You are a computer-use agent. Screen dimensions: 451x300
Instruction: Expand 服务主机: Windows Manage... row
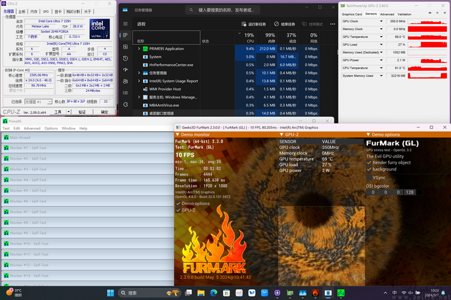tap(139, 97)
